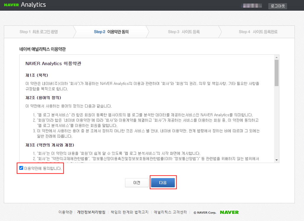Click the NAVER Analytics logo in the header
Viewport: 304px width, 221px height.
coord(25,5)
